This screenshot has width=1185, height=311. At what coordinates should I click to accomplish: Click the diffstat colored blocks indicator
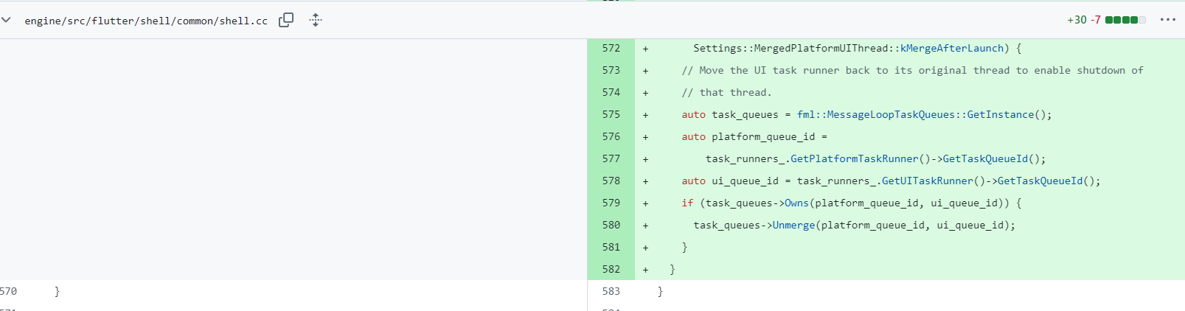click(x=1125, y=20)
